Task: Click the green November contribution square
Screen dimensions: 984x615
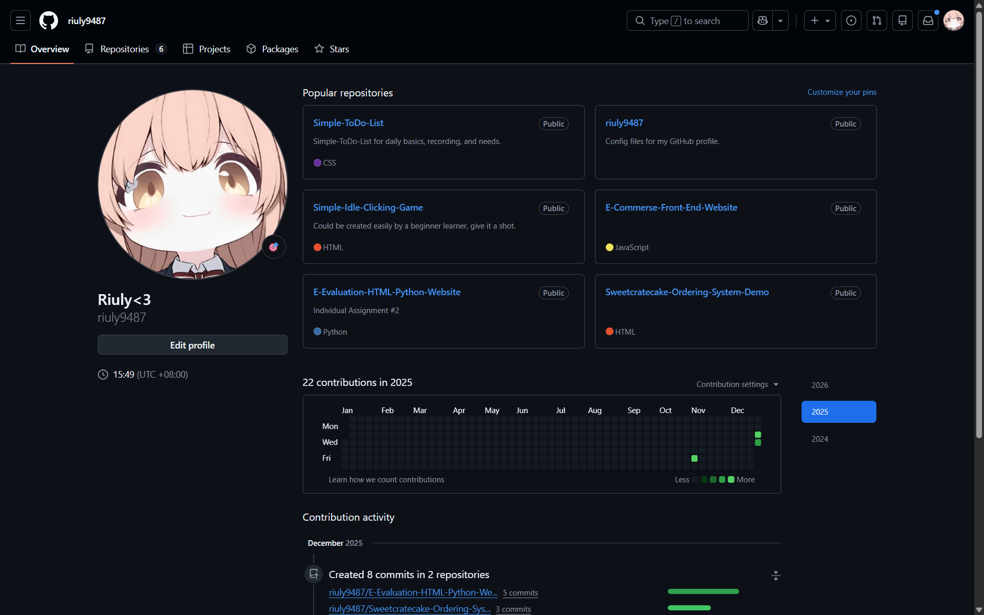Action: tap(694, 458)
